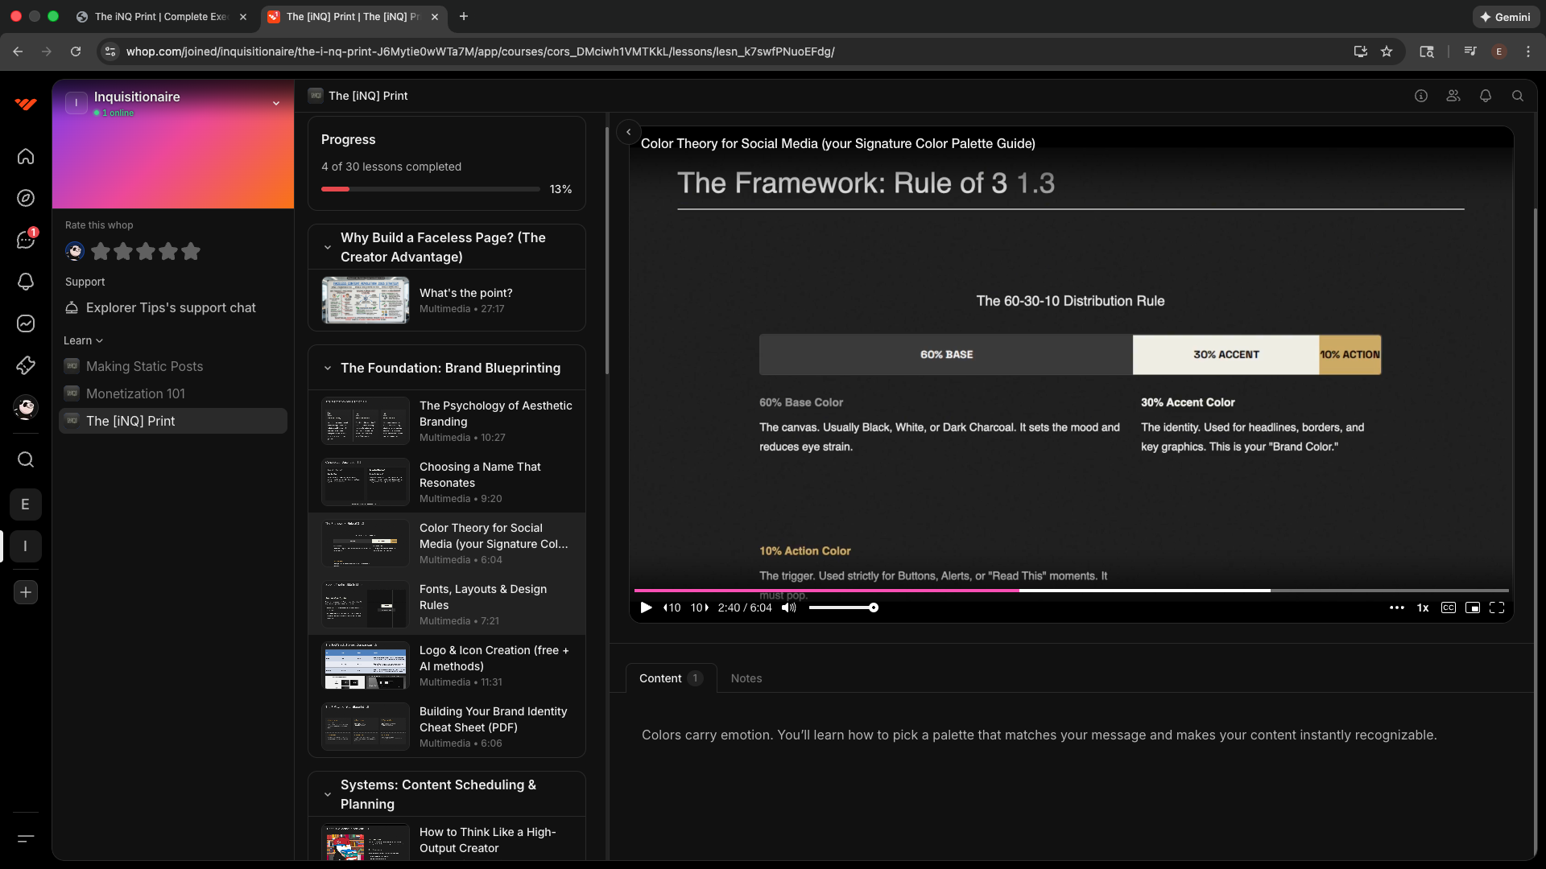Open the compass Discover icon
The height and width of the screenshot is (869, 1546).
[x=26, y=198]
